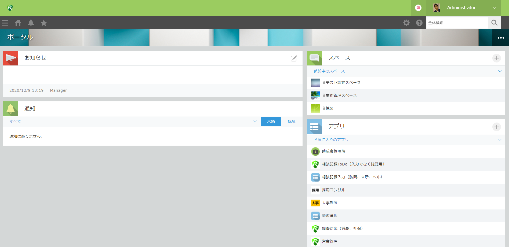The height and width of the screenshot is (247, 509).
Task: Click the pink mail icon in the header
Action: 418,8
